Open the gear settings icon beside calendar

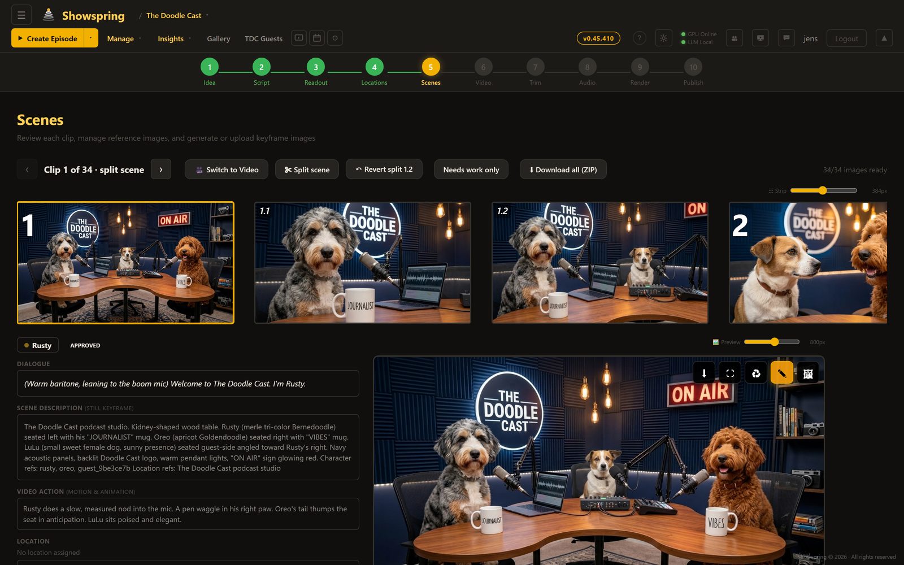click(335, 38)
